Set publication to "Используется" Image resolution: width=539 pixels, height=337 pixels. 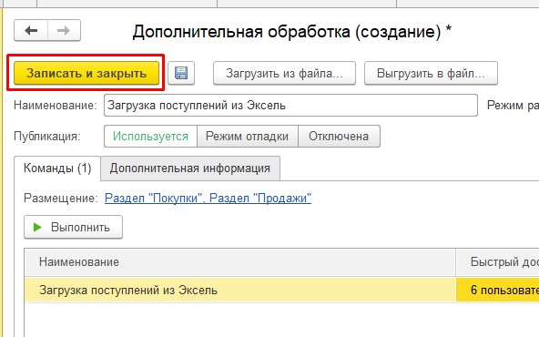click(x=150, y=137)
